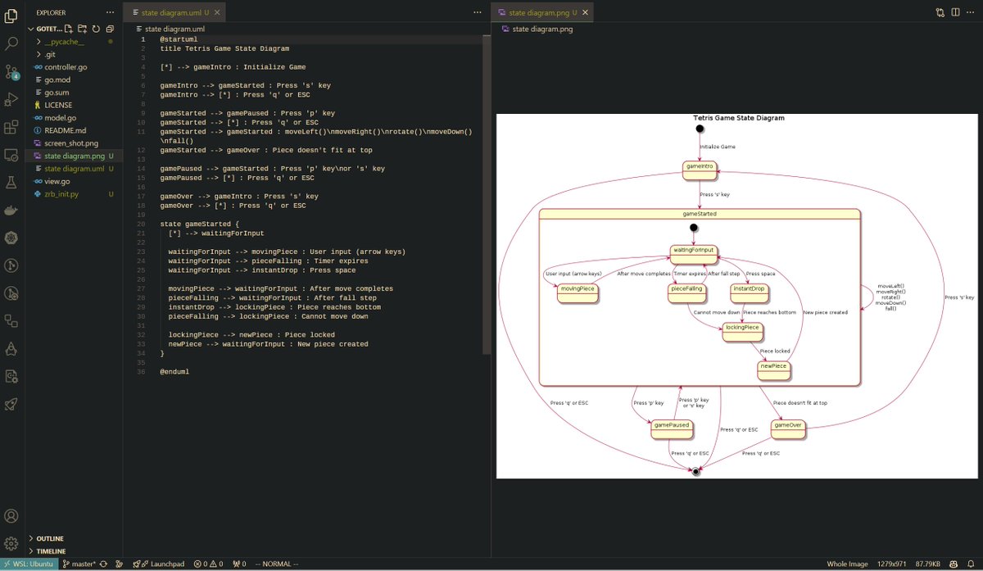983x571 pixels.
Task: Click the EXPLORER panel title
Action: (x=50, y=12)
